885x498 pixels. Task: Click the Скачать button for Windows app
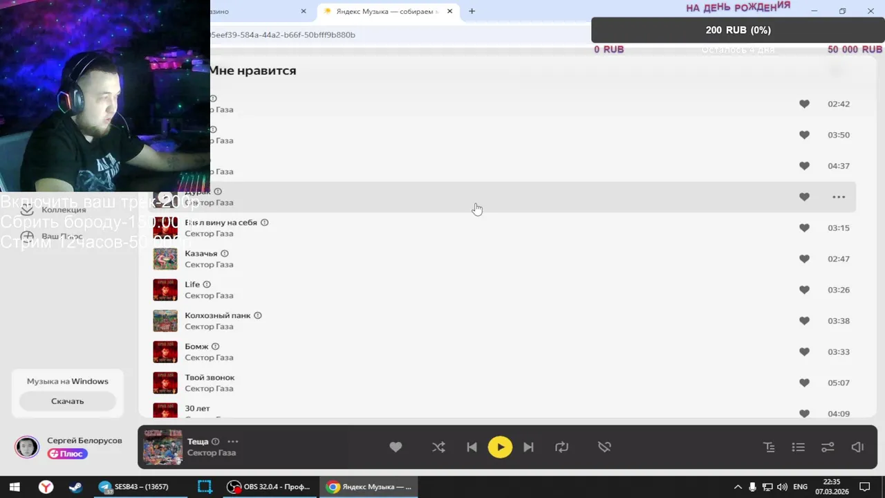tap(67, 401)
